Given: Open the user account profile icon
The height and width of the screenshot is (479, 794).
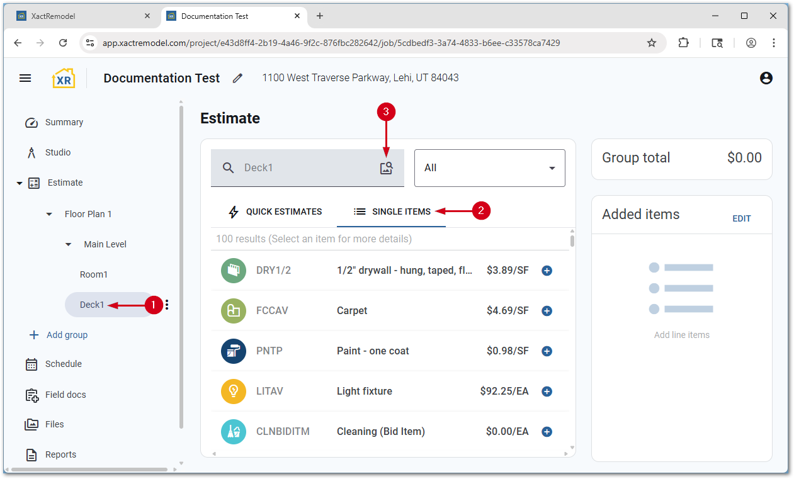Looking at the screenshot, I should pyautogui.click(x=766, y=78).
